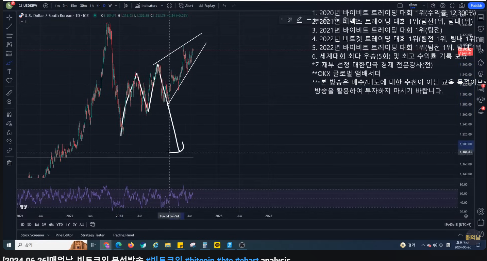The width and height of the screenshot is (487, 261).
Task: Click the Publish button
Action: [476, 5]
